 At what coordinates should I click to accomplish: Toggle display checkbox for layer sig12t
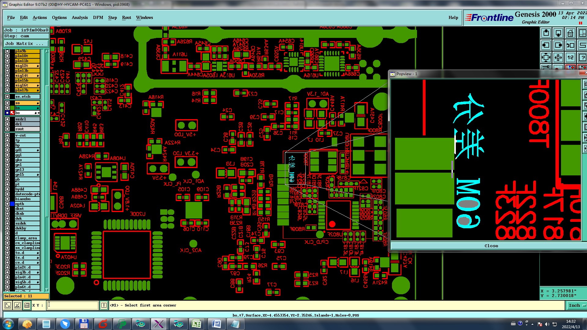(7, 66)
